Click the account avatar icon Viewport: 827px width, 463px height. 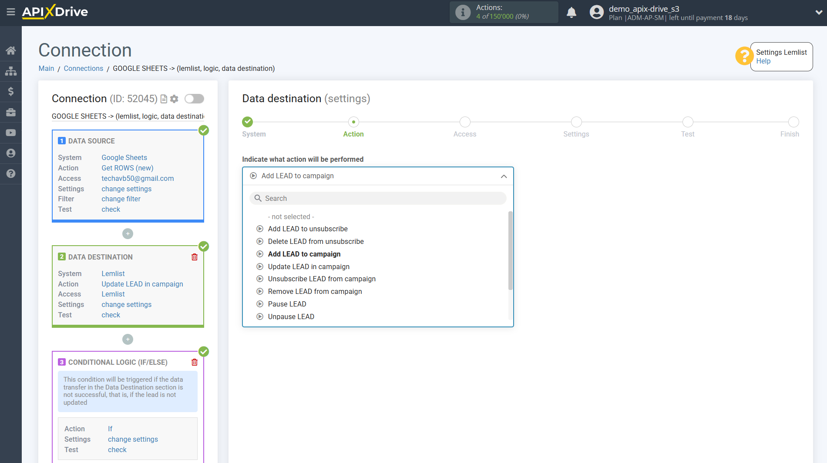pos(596,12)
